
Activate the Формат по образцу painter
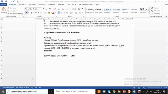(15, 14)
